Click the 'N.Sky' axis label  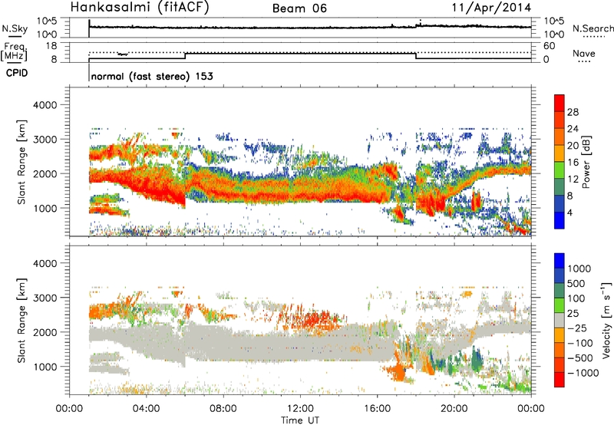(15, 29)
